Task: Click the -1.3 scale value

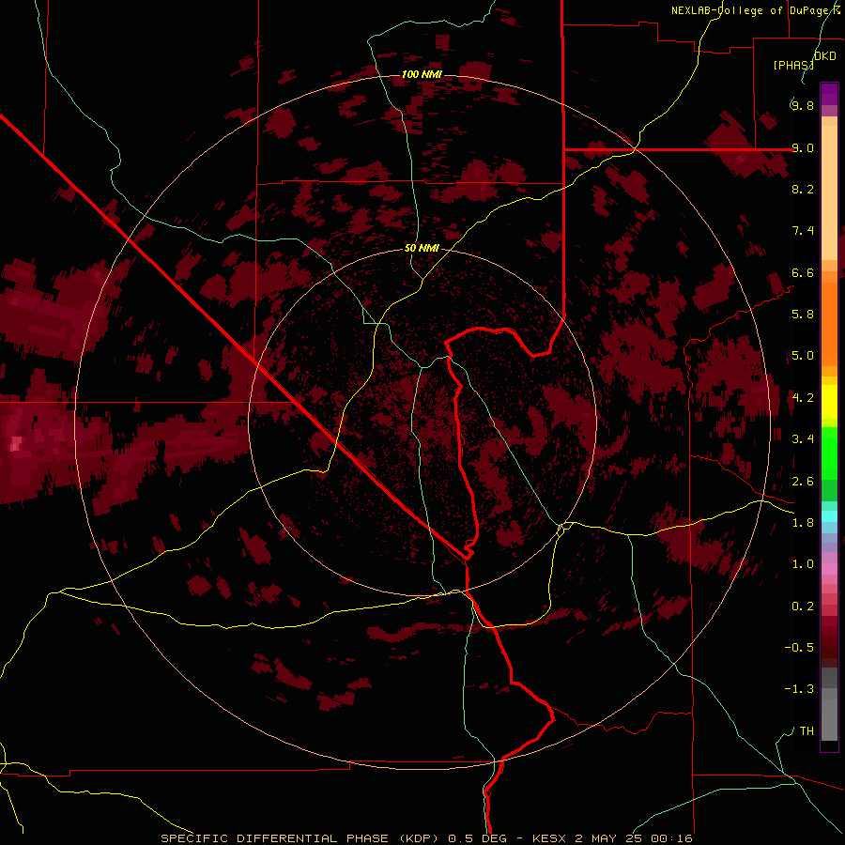Action: coord(799,689)
